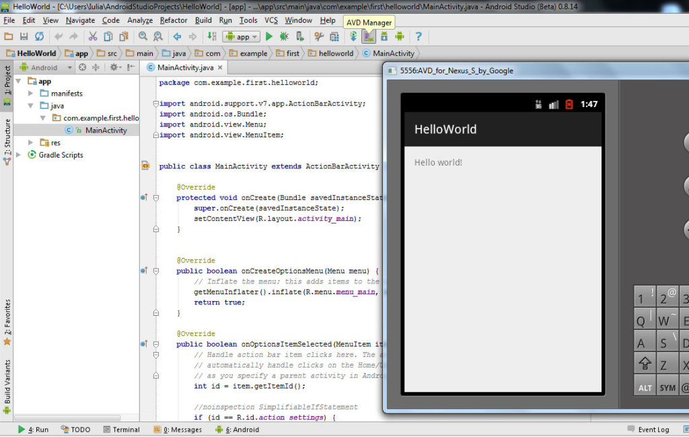Toggle the TODO tool window

pos(75,430)
